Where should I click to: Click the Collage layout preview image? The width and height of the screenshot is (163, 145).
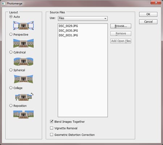(x=24, y=97)
